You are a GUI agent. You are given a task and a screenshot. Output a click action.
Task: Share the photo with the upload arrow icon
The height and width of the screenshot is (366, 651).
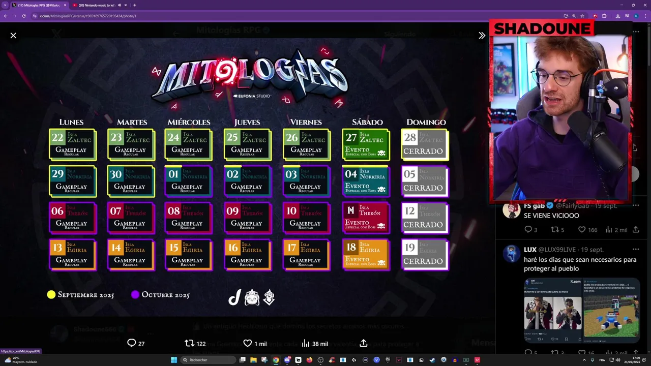pos(363,343)
